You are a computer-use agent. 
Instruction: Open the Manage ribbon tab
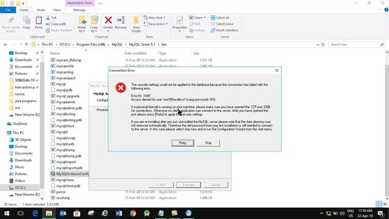click(x=80, y=10)
